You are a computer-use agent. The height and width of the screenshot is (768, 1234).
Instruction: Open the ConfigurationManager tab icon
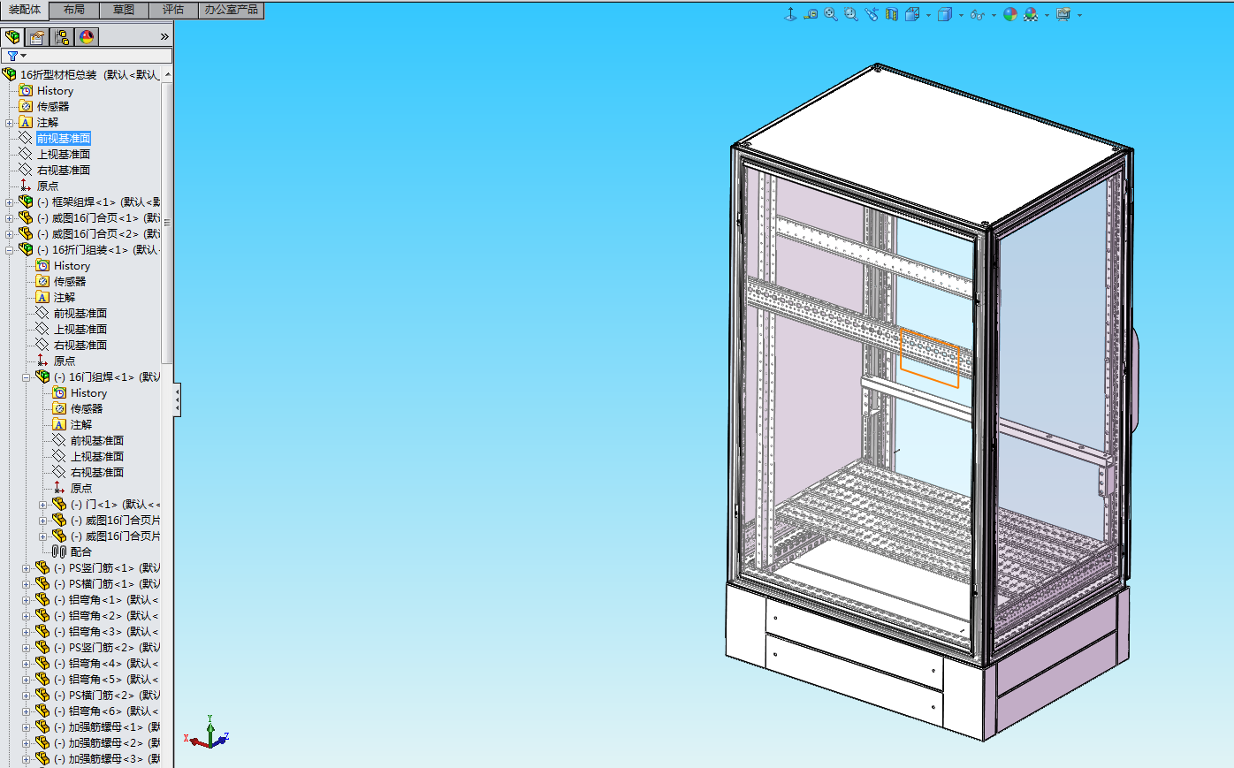[60, 37]
